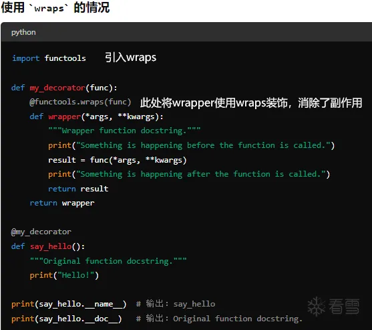Click the annotation '此处将wrapper使用wraps装饰，消除了副作用'

click(251, 103)
